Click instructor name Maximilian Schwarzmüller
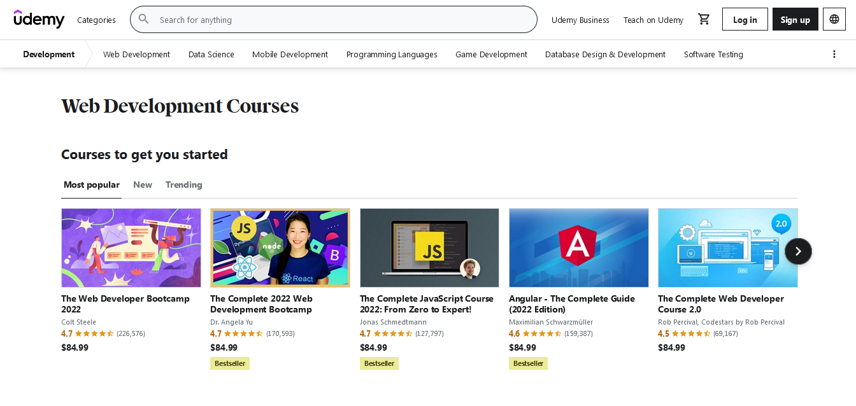This screenshot has width=856, height=406. [551, 322]
